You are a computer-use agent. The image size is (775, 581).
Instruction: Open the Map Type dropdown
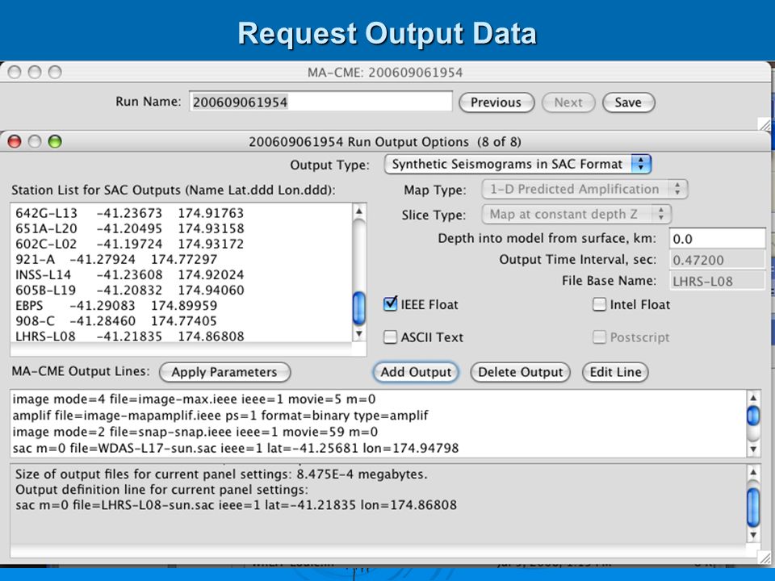click(x=584, y=189)
